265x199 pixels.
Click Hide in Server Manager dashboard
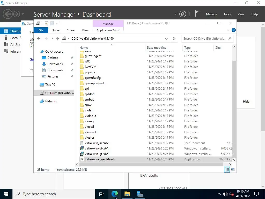coord(246,102)
